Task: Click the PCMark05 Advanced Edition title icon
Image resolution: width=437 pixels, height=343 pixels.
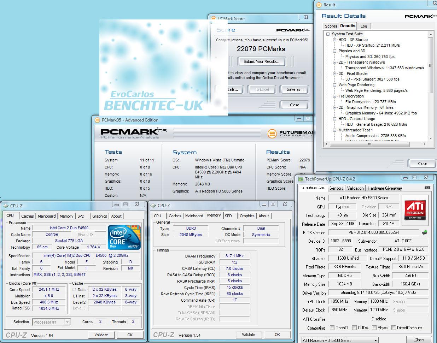Action: point(97,120)
